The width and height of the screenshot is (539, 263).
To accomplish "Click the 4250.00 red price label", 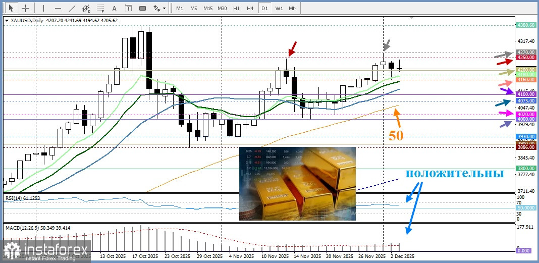I will 525,58.
